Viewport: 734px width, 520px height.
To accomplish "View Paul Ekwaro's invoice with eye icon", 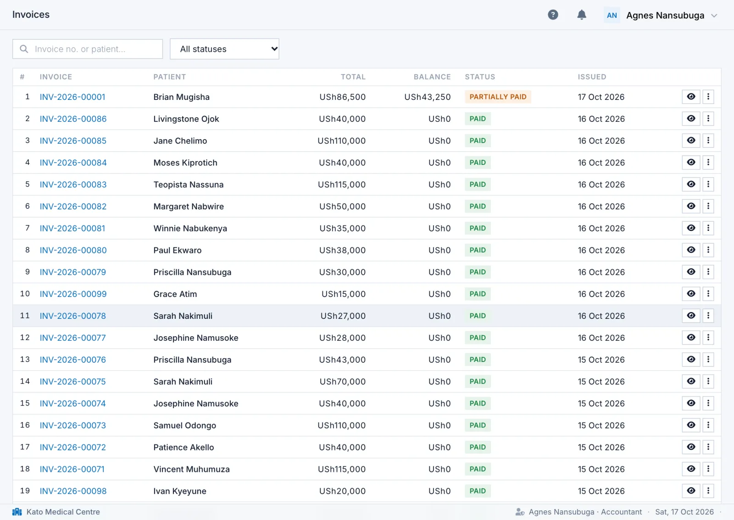I will coord(691,250).
